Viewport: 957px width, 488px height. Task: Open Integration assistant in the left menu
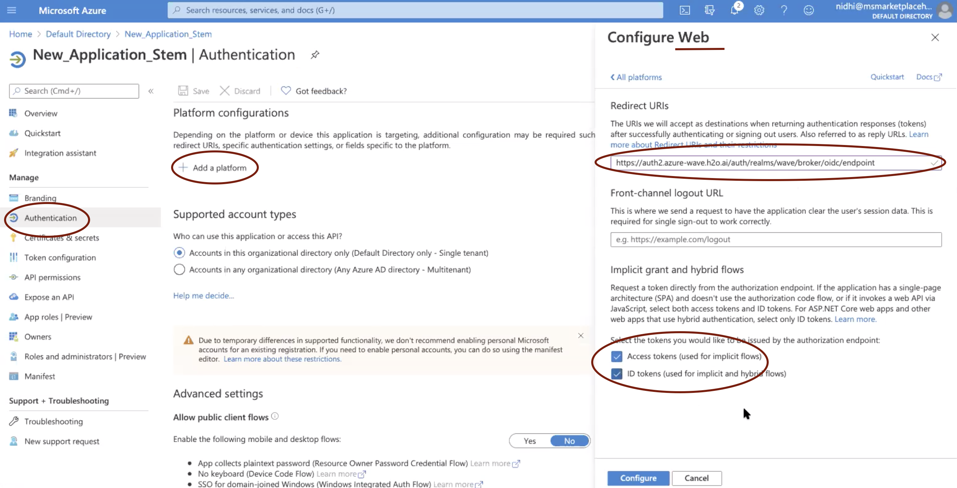point(60,153)
